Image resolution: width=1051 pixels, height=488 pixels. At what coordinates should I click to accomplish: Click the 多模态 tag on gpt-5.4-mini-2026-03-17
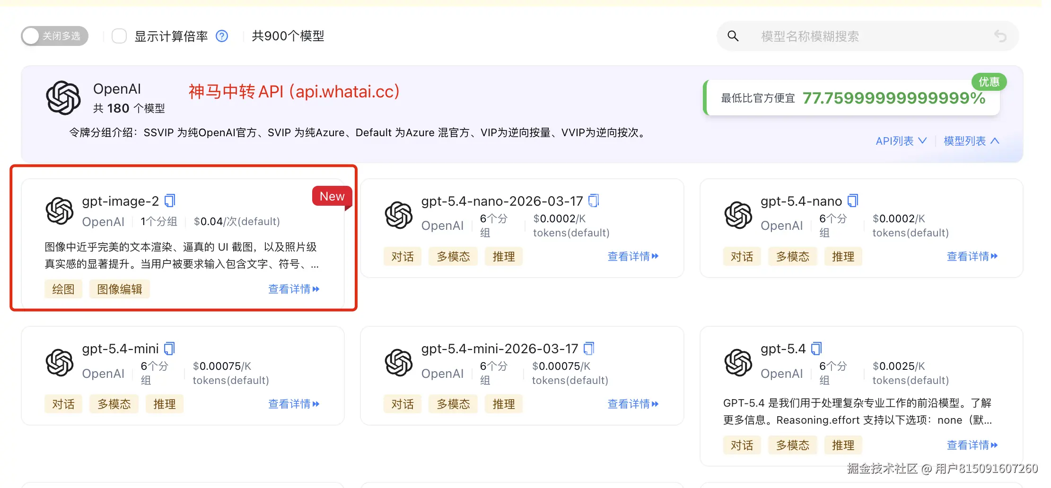click(x=453, y=404)
